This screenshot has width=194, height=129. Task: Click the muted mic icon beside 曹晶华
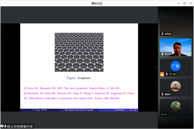click(x=162, y=94)
